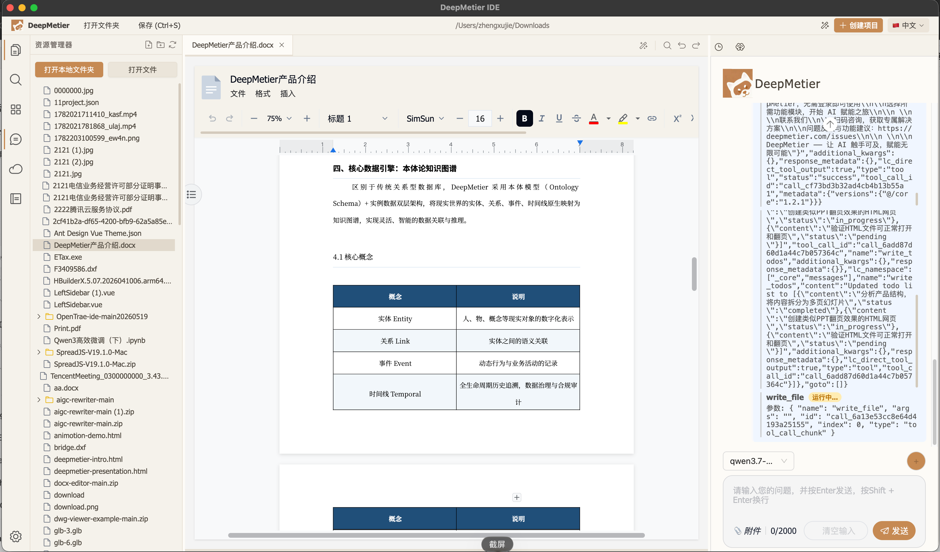Insert a hyperlink from toolbar
This screenshot has height=552, width=940.
pyautogui.click(x=652, y=118)
